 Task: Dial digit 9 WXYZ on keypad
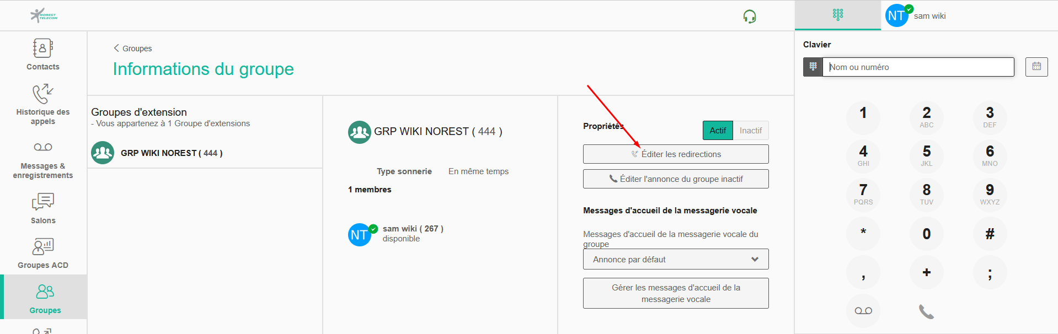click(990, 195)
